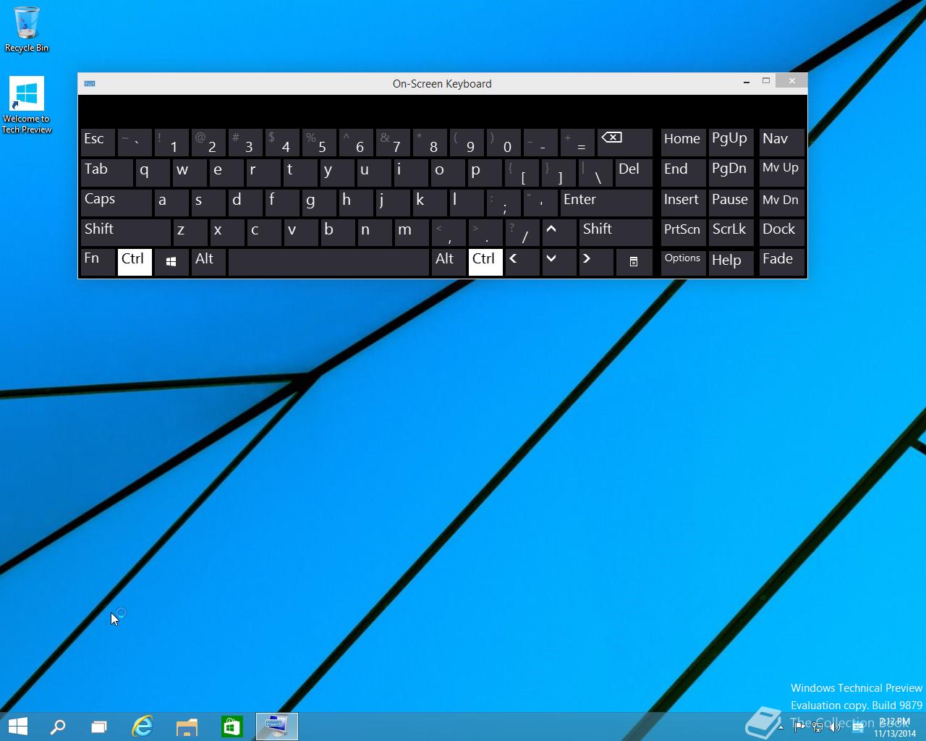Toggle the right Shift key
This screenshot has width=926, height=741.
click(616, 232)
